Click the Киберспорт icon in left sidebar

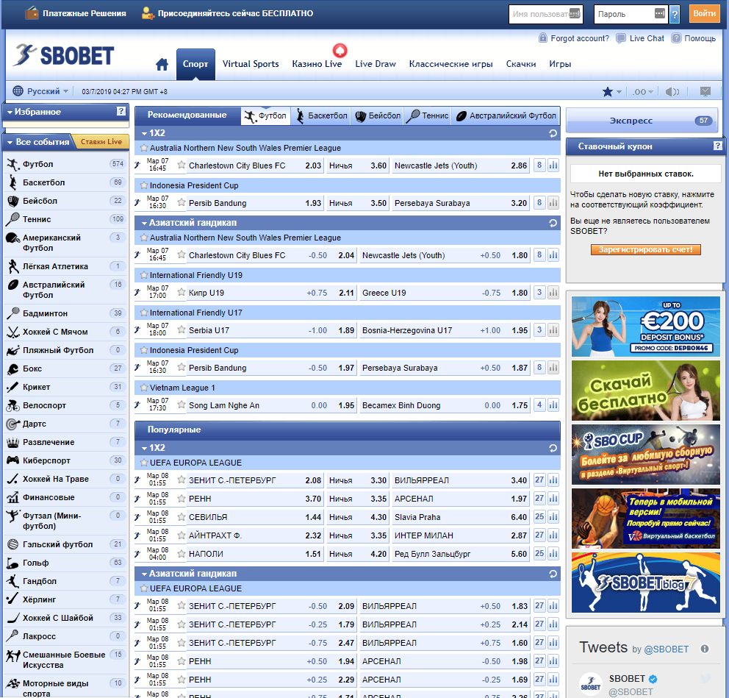(13, 461)
